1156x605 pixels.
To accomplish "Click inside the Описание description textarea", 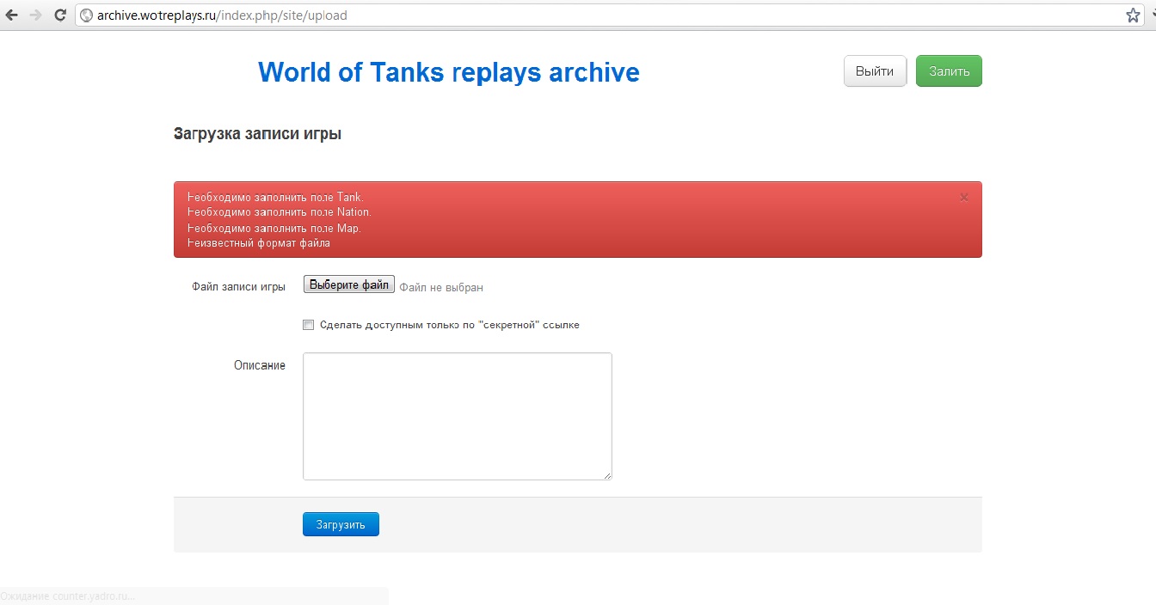I will coord(457,416).
